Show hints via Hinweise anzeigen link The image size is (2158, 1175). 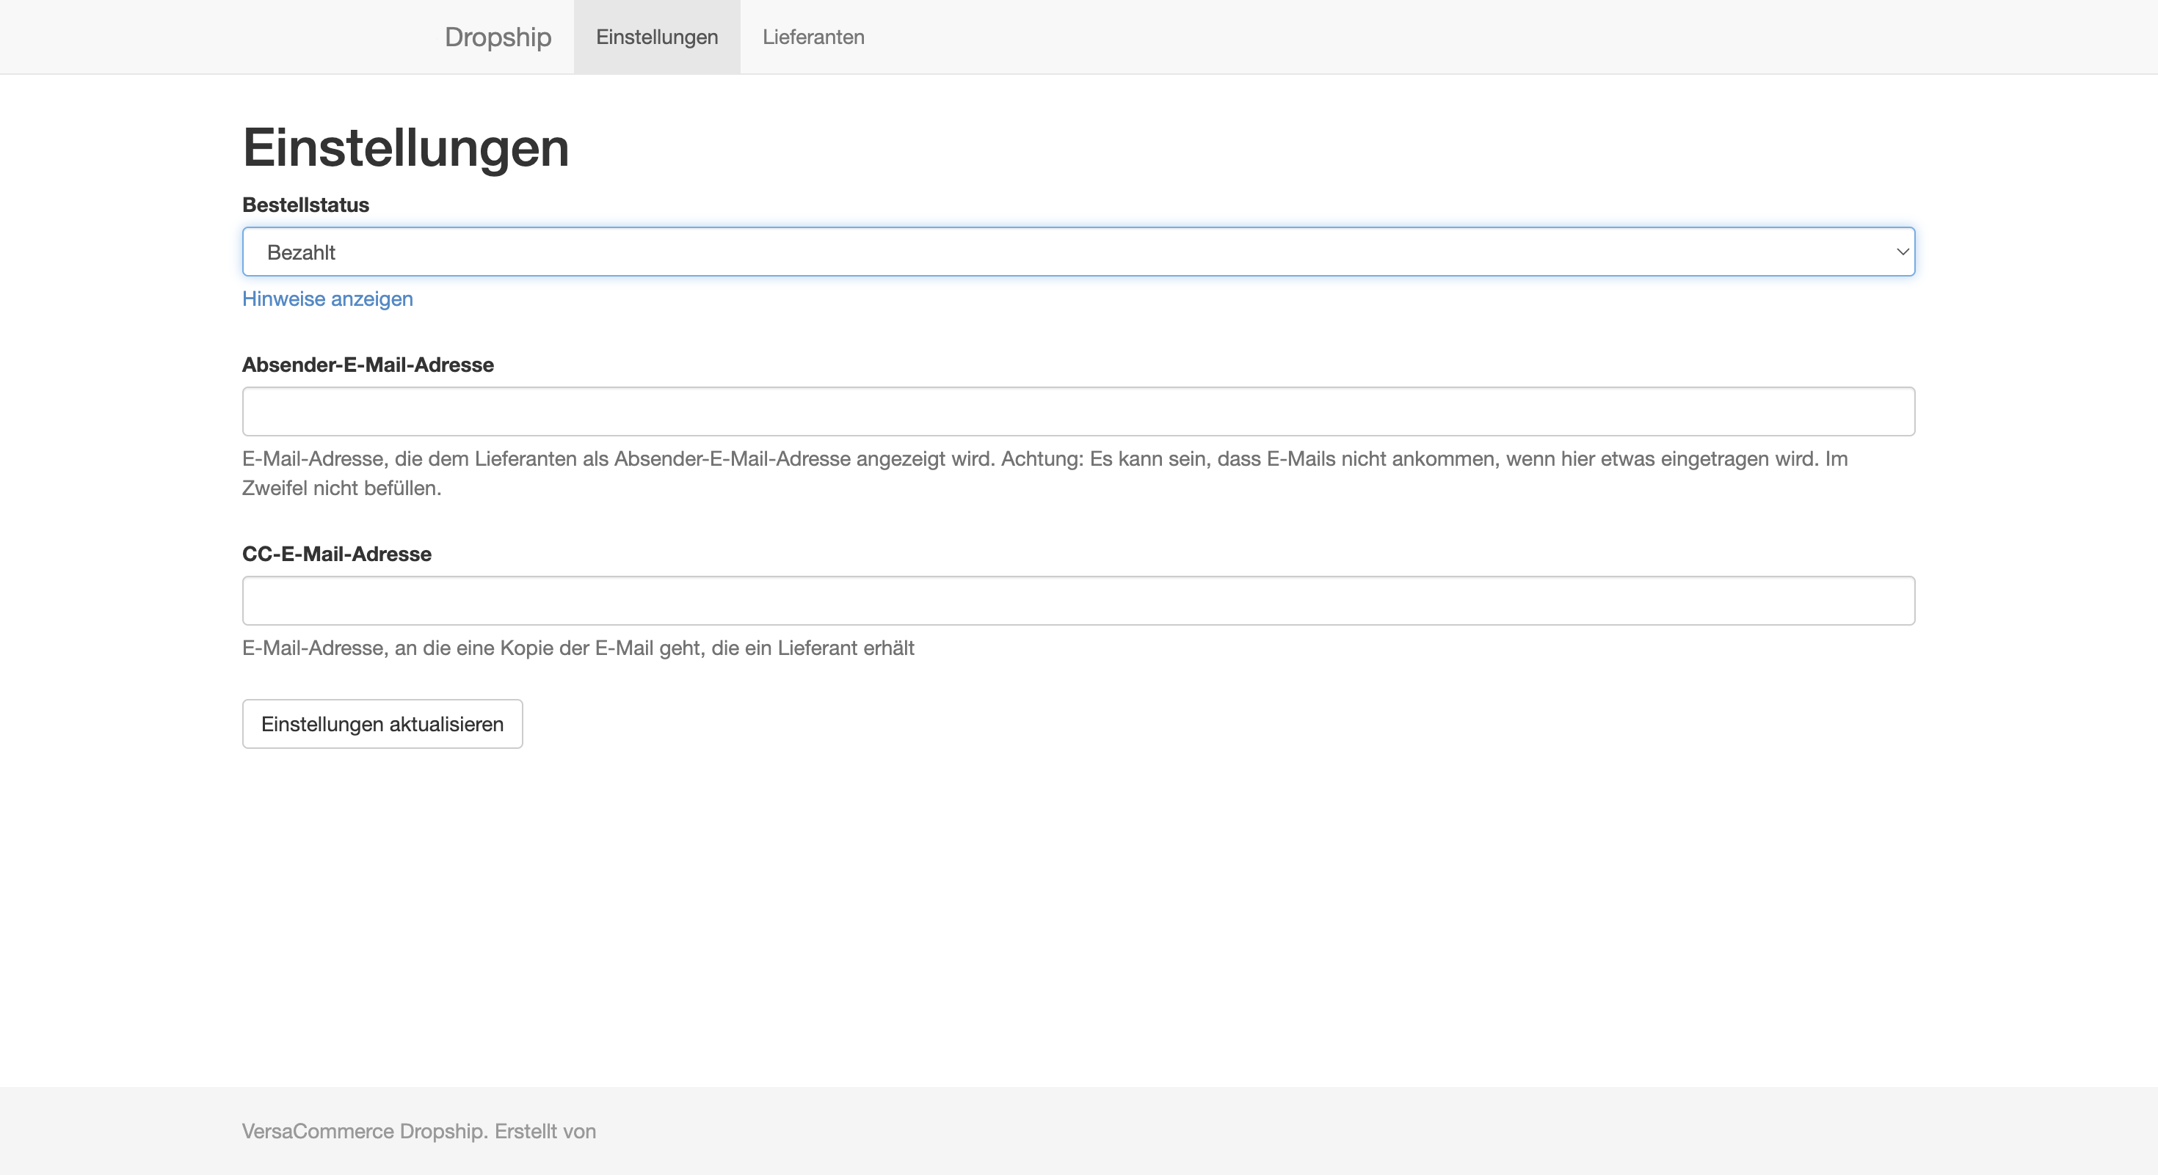pos(327,299)
